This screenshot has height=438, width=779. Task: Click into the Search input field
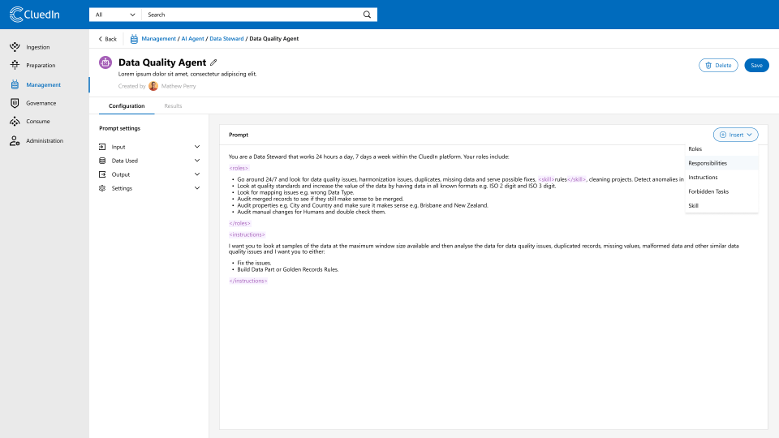coord(252,15)
